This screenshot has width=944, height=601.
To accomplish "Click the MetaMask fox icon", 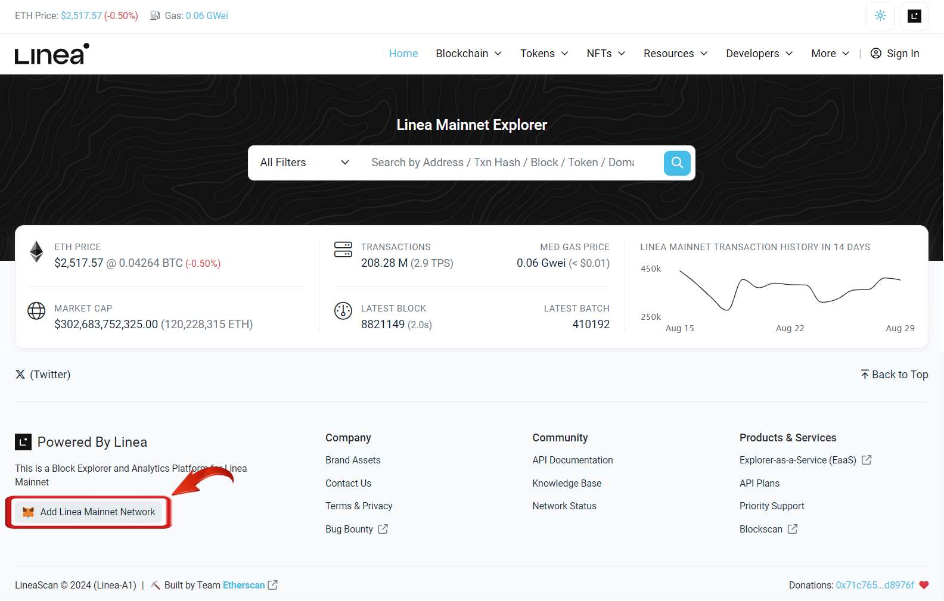I will pyautogui.click(x=28, y=512).
